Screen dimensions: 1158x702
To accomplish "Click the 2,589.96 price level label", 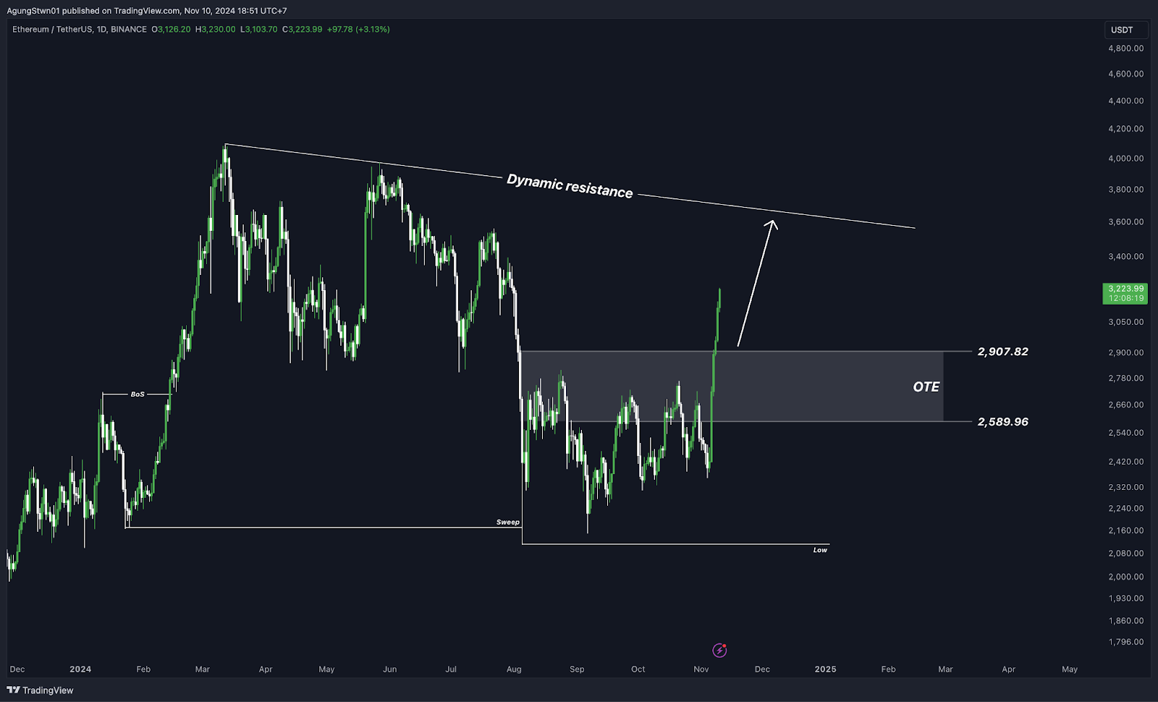I will [x=1002, y=422].
